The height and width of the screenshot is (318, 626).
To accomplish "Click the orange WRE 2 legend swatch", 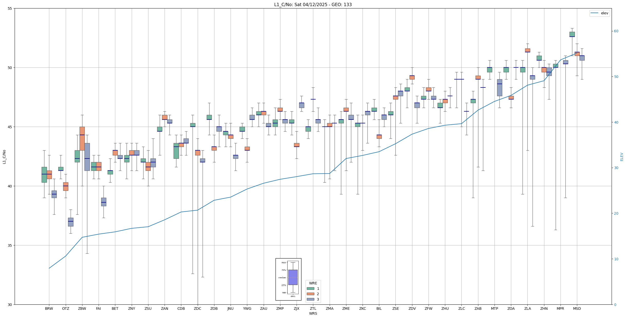I will [310, 294].
